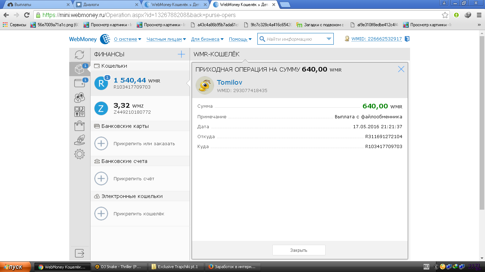Click the door logout icon beside WMID

point(407,39)
